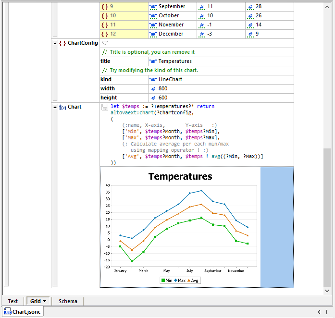The image size is (335, 318).
Task: Click the save icon beside the Chart expression
Action: pos(105,107)
